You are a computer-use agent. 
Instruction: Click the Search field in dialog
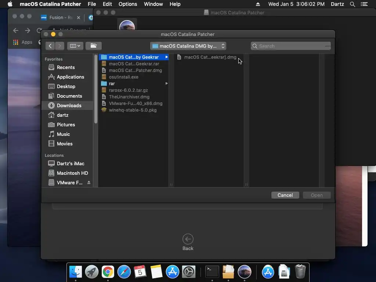(291, 46)
